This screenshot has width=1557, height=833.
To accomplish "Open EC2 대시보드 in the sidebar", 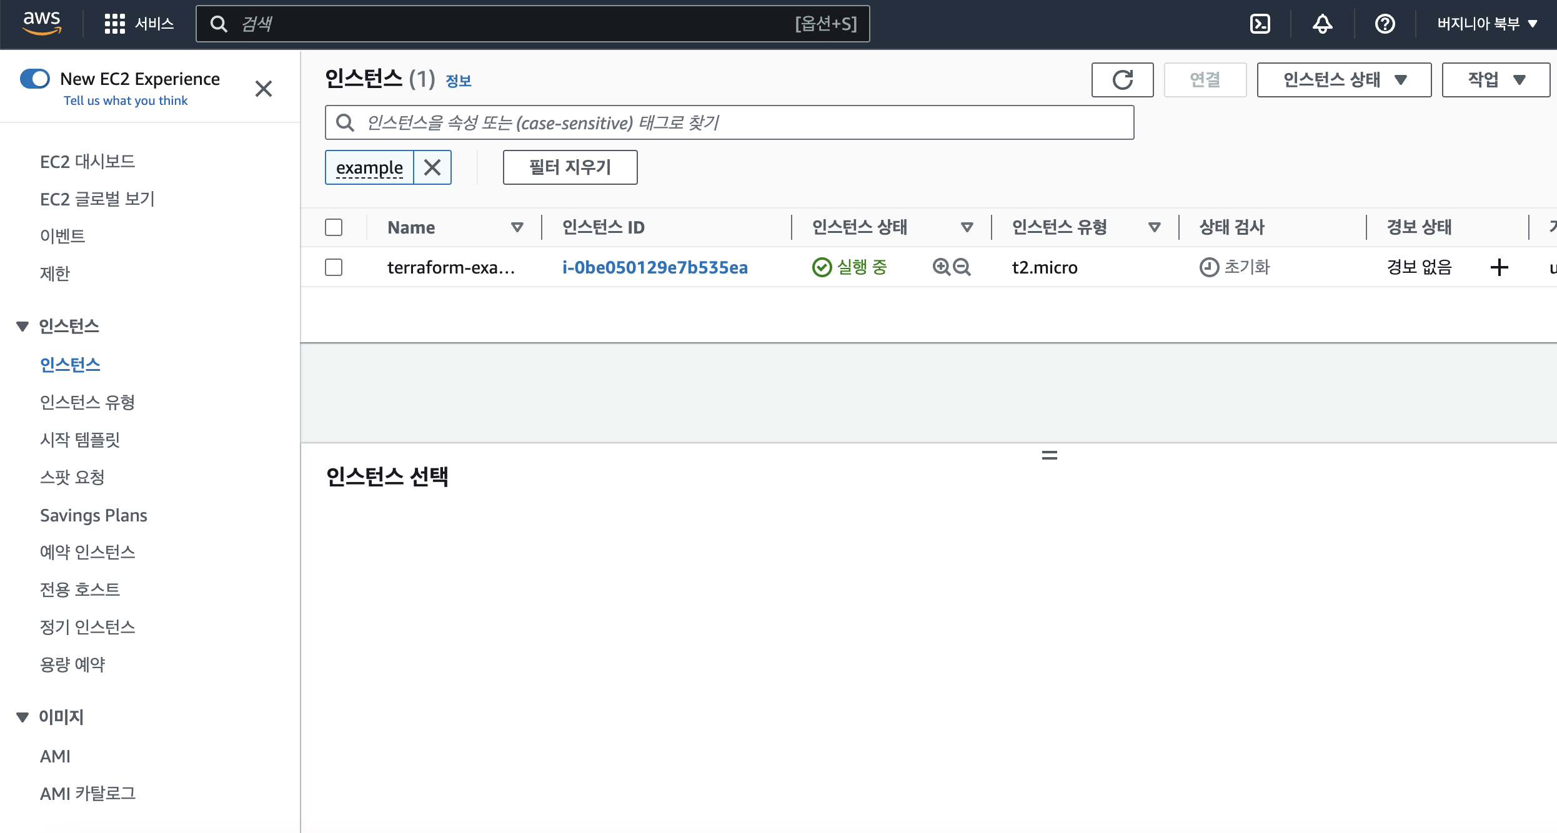I will [x=87, y=162].
